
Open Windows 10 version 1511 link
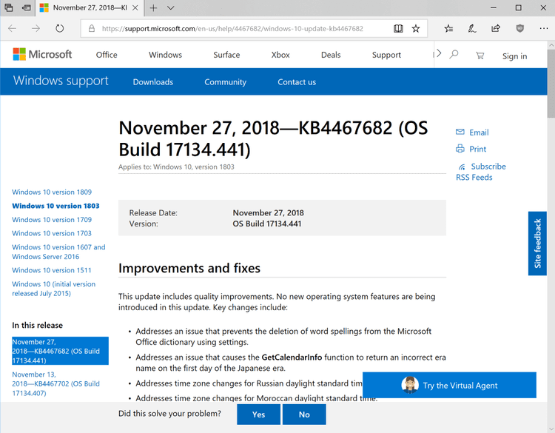pos(51,270)
